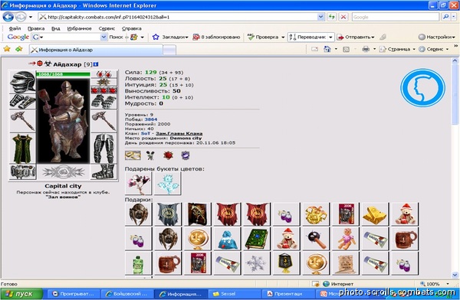The width and height of the screenshot is (460, 300).
Task: Click the blue head-profile logo
Action: tap(422, 87)
